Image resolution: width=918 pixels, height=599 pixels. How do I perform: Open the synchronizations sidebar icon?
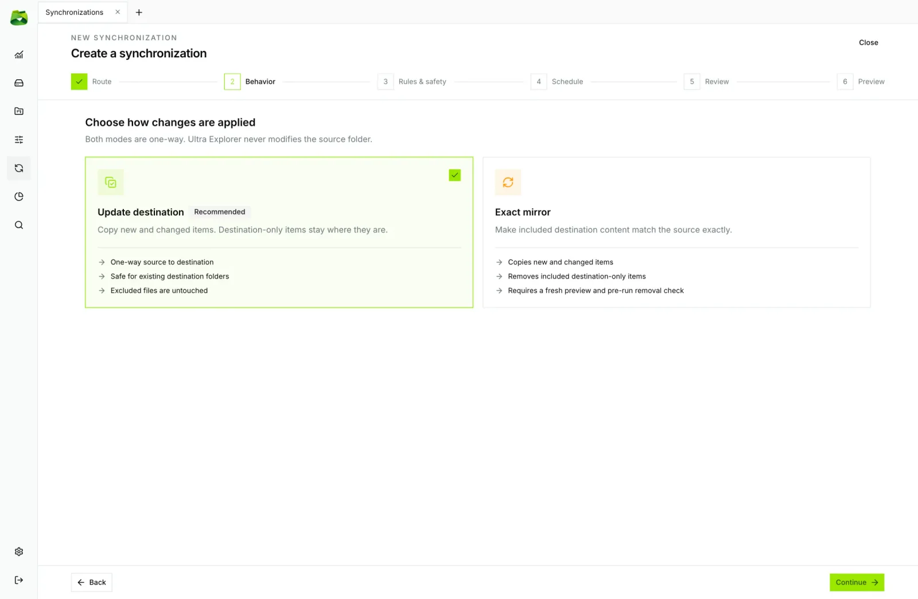pos(19,168)
